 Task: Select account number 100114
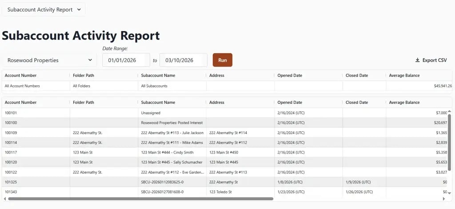pos(11,142)
